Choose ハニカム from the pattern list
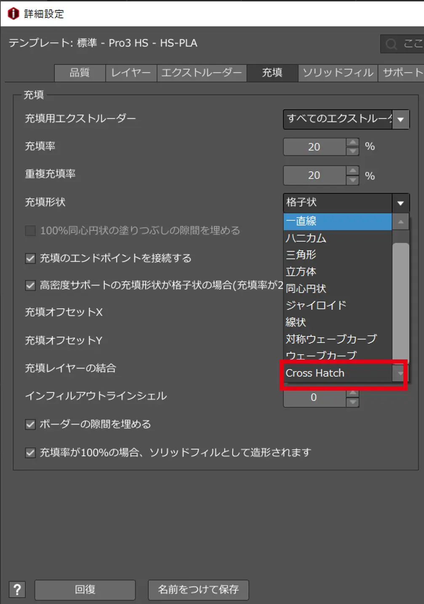Image resolution: width=424 pixels, height=604 pixels. click(x=306, y=238)
